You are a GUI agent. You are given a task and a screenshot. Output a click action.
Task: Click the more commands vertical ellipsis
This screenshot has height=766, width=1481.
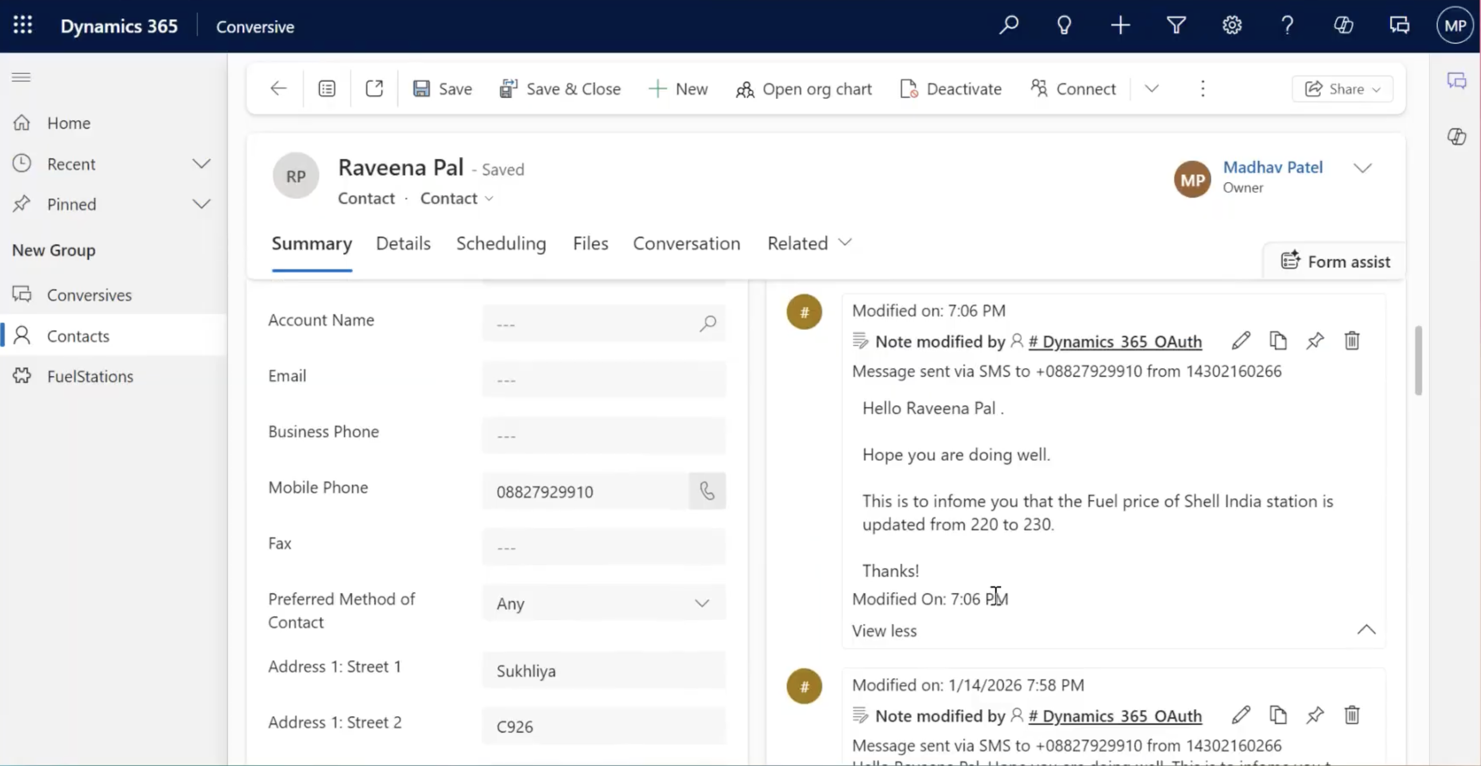point(1203,88)
